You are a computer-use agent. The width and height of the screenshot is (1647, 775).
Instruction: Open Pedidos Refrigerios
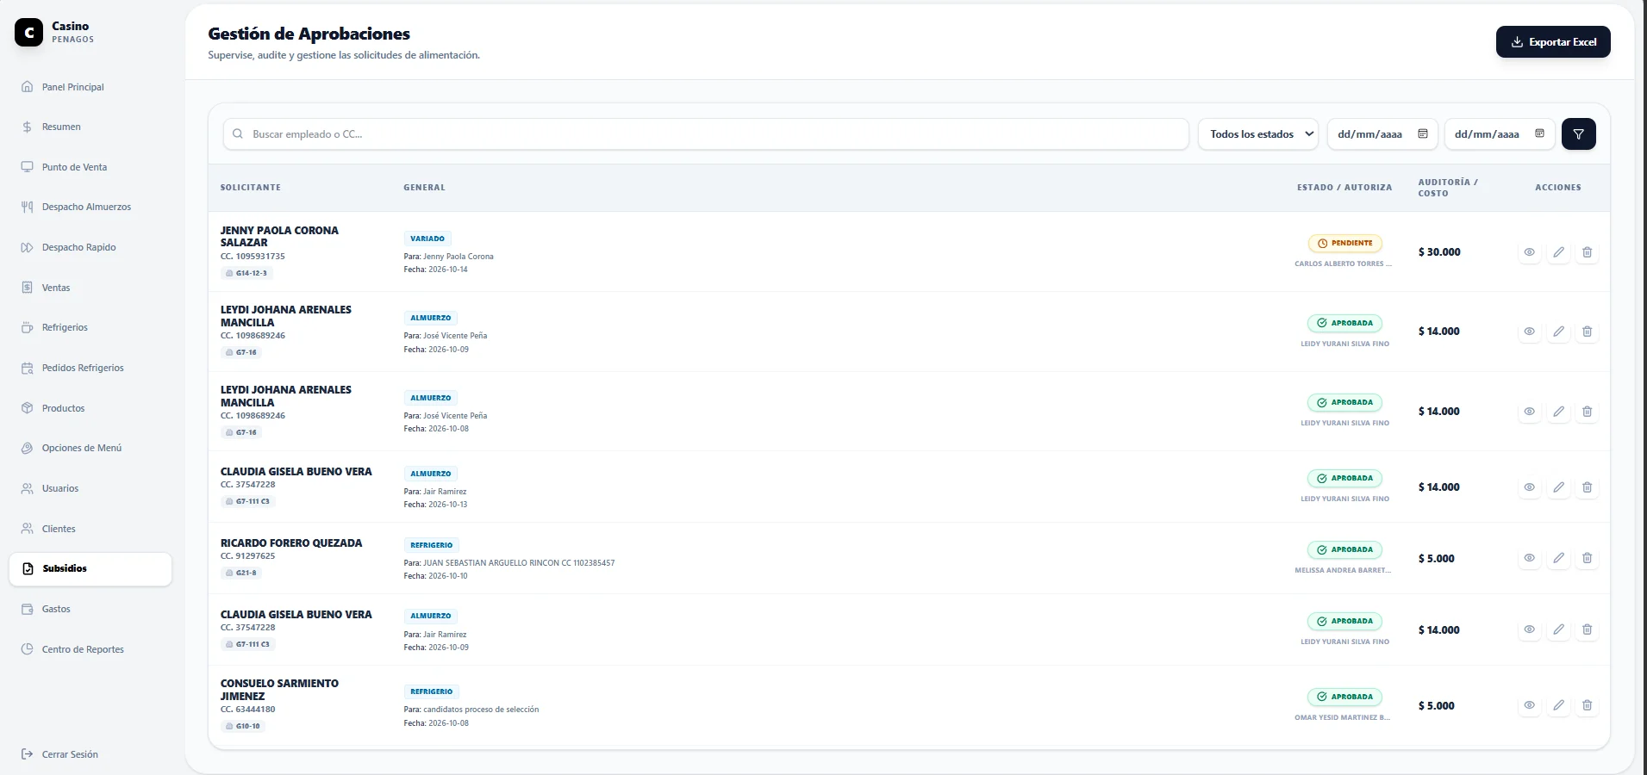90,368
